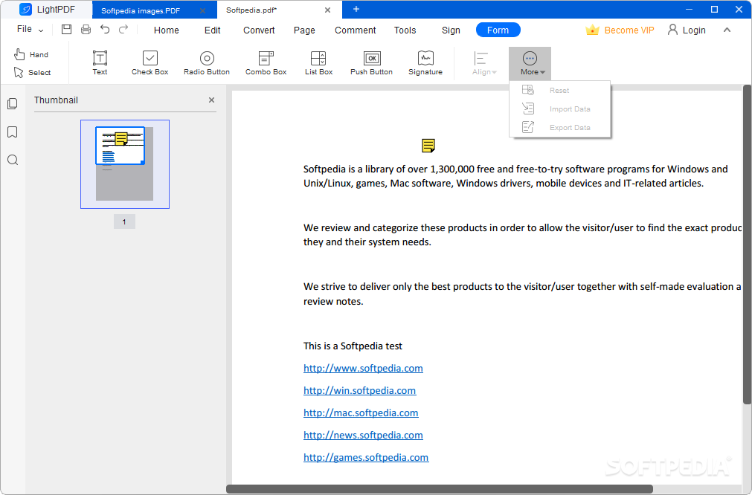752x495 pixels.
Task: Insert a Push Button field
Action: [371, 62]
